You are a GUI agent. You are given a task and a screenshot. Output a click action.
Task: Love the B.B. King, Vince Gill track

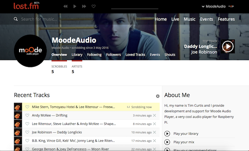tap(27, 140)
